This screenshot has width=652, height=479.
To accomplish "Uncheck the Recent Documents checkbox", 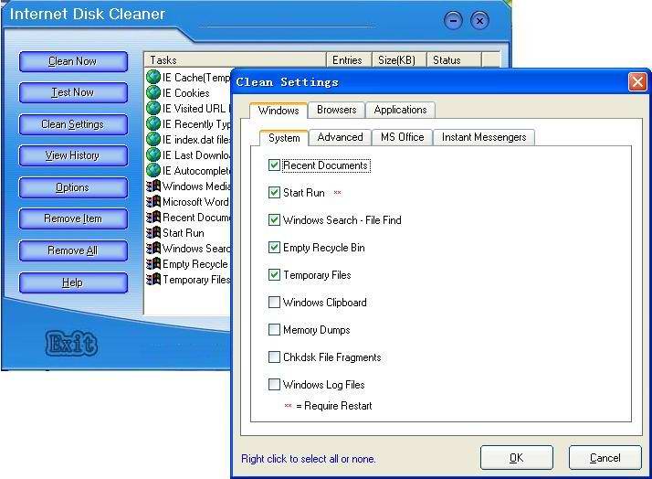I will [275, 165].
